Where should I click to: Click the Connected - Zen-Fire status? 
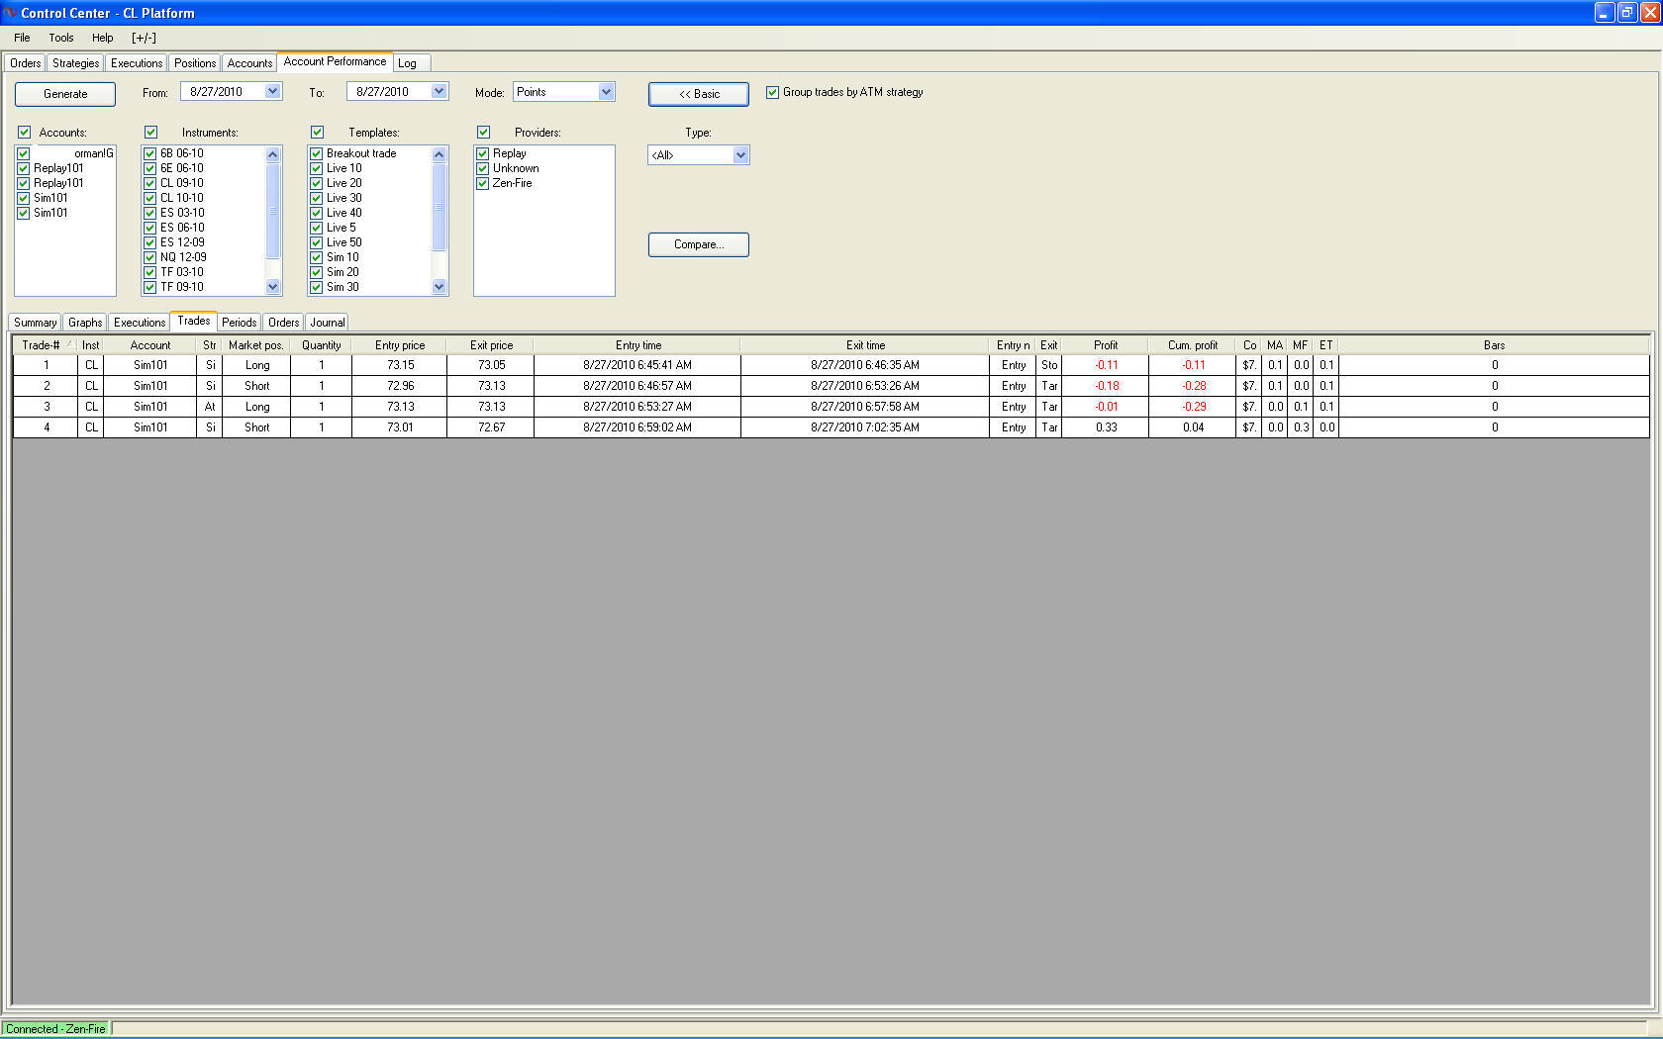(56, 1029)
